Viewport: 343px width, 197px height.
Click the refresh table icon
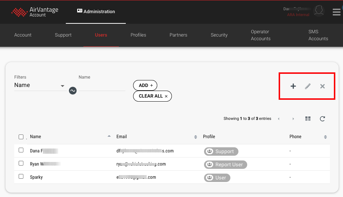coord(323,119)
